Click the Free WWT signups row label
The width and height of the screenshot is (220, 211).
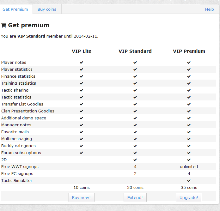pyautogui.click(x=20, y=167)
